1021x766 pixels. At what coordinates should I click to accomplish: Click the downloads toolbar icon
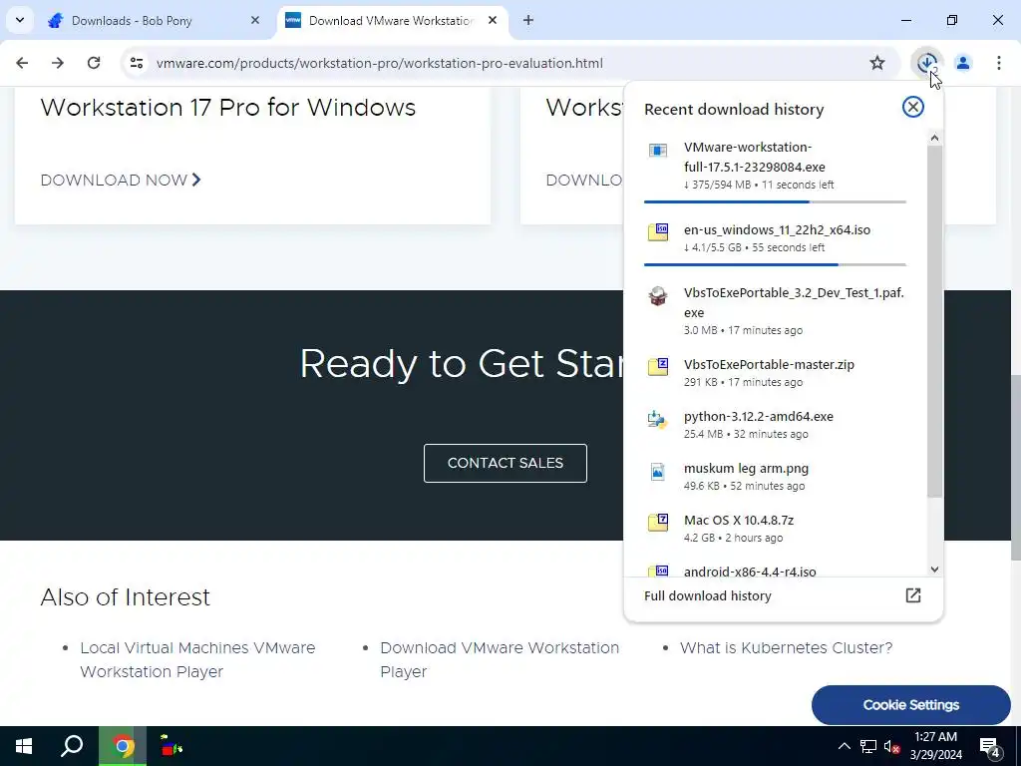[926, 63]
